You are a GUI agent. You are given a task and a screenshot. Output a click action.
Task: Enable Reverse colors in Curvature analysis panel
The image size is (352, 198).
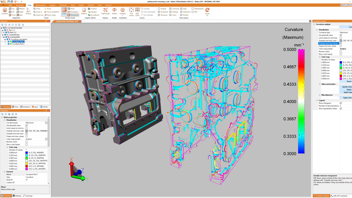tap(341, 52)
